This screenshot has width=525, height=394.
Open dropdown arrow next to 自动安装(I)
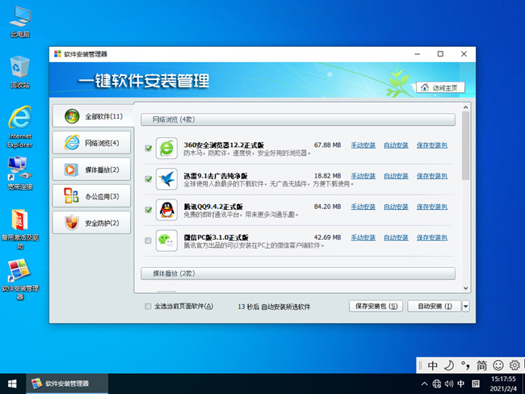pyautogui.click(x=465, y=306)
